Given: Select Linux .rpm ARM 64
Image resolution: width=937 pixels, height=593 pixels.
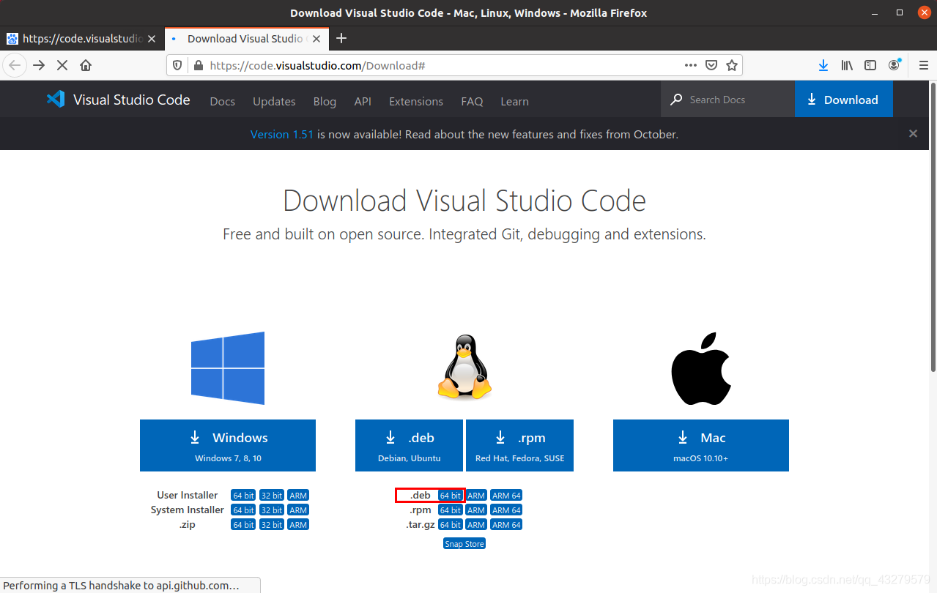Looking at the screenshot, I should pyautogui.click(x=506, y=510).
